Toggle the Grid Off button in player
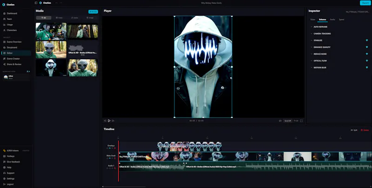 (x=287, y=121)
